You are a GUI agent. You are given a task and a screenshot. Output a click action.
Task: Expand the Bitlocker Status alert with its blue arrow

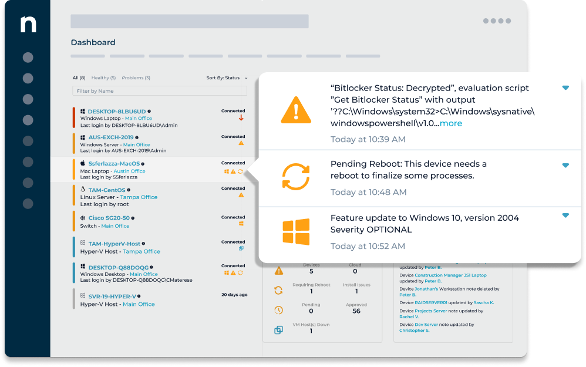565,87
